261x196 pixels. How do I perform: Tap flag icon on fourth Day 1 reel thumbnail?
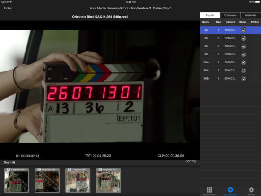pyautogui.click(x=100, y=169)
